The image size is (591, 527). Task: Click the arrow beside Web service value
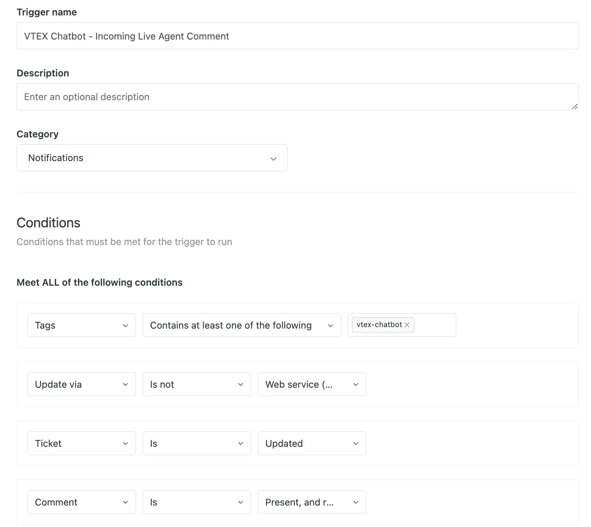click(x=356, y=384)
